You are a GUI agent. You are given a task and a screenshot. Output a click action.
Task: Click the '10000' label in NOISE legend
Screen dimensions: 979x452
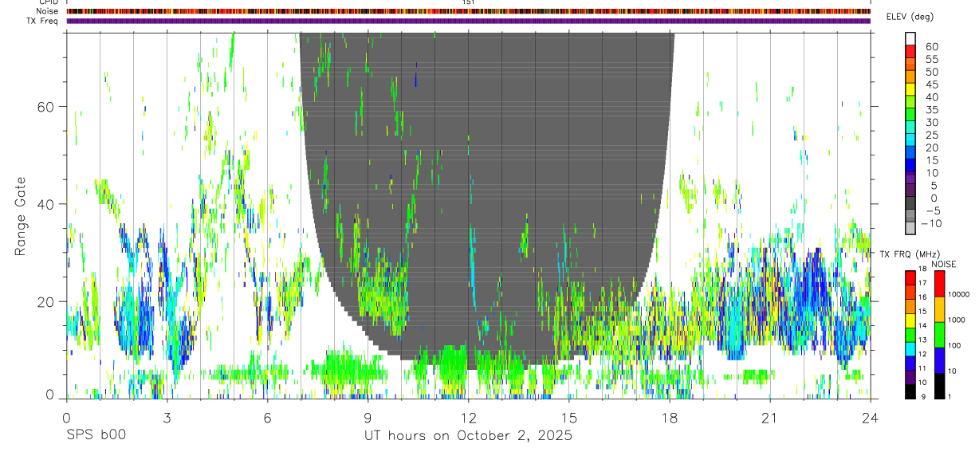[x=958, y=294]
